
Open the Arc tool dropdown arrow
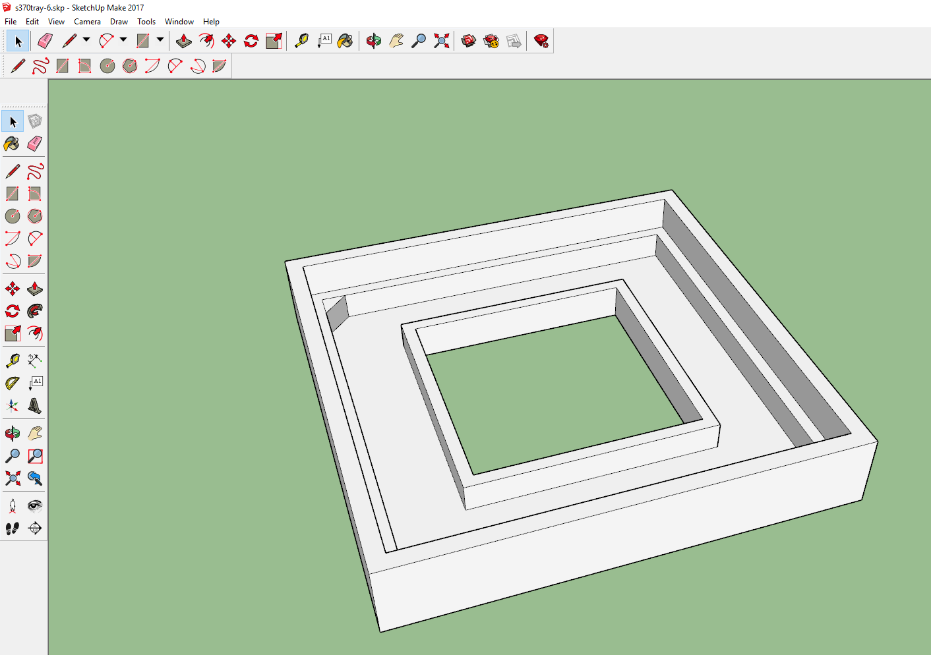tap(123, 40)
